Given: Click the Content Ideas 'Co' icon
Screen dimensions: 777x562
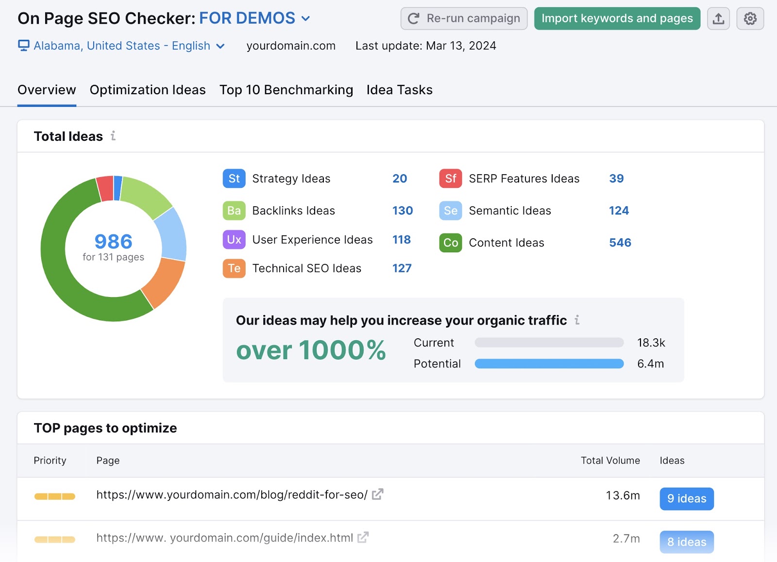Looking at the screenshot, I should (x=450, y=243).
